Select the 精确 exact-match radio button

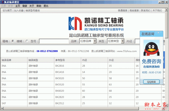click(x=13, y=41)
